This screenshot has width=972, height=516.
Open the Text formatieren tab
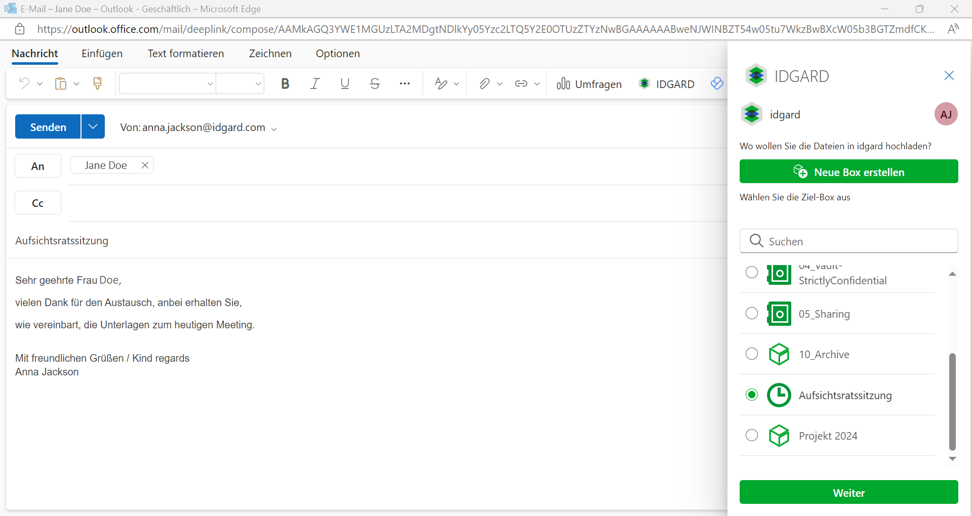click(x=186, y=54)
